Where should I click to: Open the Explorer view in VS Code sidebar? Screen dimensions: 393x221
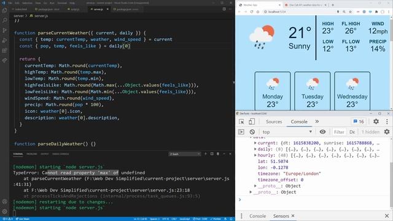(4, 10)
